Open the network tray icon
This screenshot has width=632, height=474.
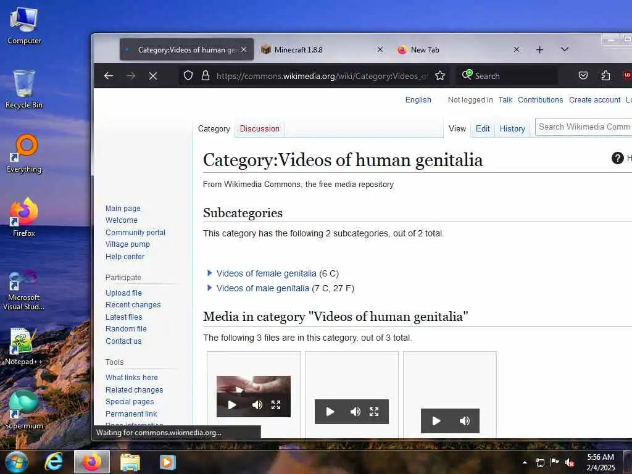[539, 462]
